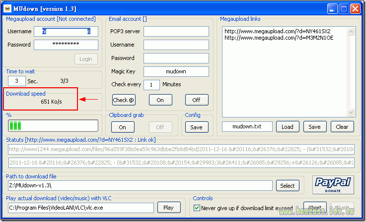The height and width of the screenshot is (222, 366).
Task: Click the Check @ button
Action: tap(124, 100)
